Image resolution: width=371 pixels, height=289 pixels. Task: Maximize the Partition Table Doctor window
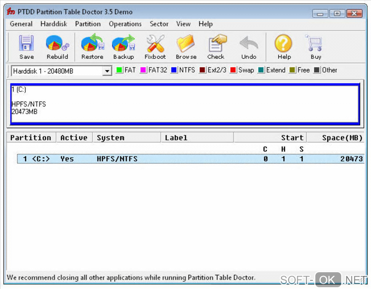click(337, 13)
